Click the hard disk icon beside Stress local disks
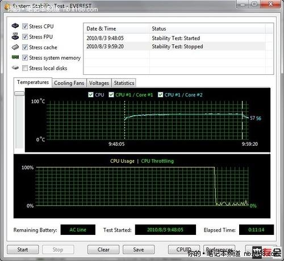The image size is (284, 261). [x=15, y=68]
